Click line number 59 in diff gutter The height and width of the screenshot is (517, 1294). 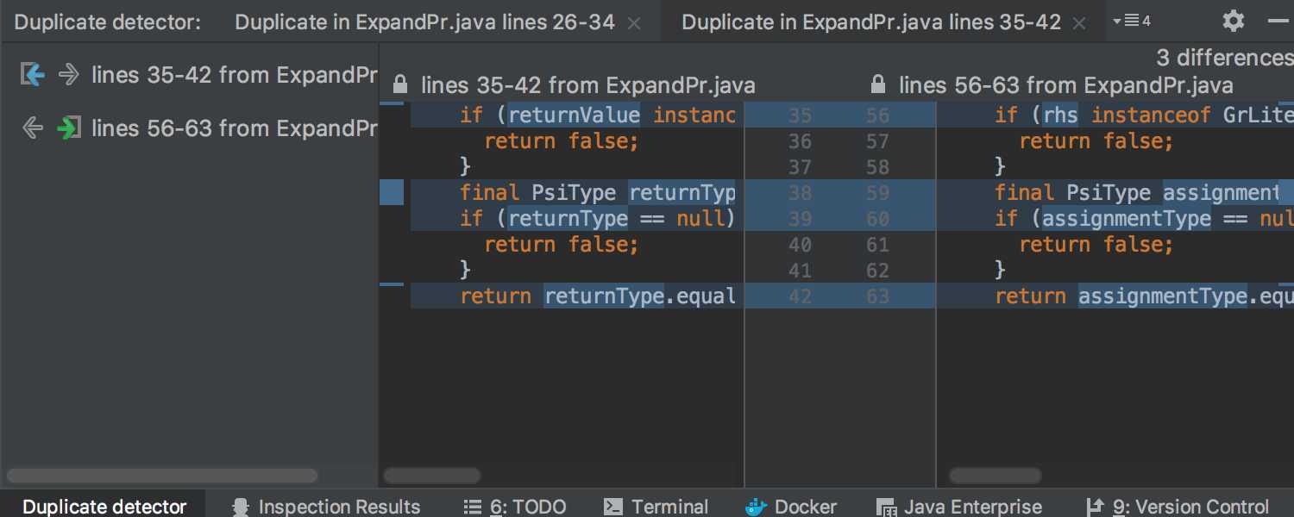coord(877,193)
